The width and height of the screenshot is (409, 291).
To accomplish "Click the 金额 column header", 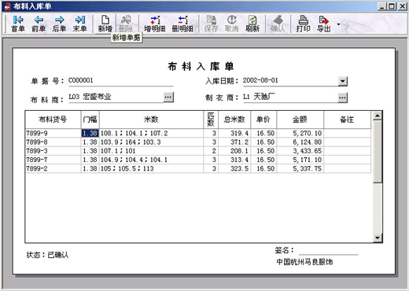I will click(x=300, y=120).
